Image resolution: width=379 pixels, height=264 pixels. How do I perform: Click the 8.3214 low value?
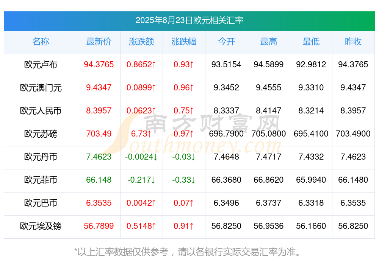coord(311,110)
